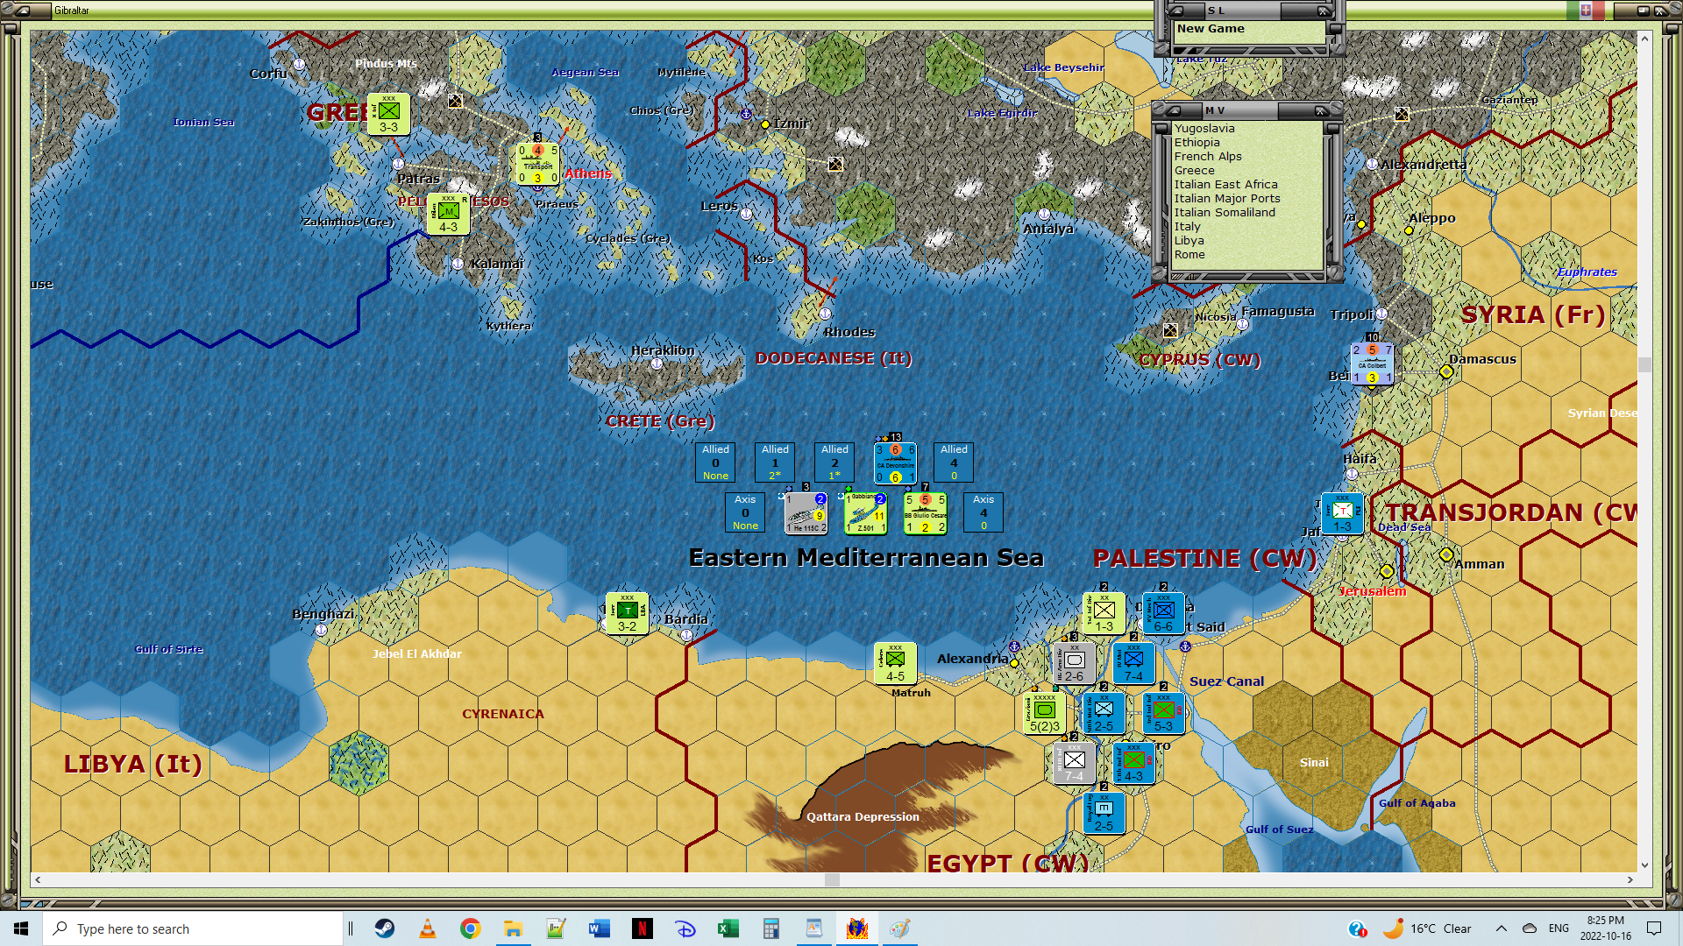
Task: Select the 4-5 unit at Matruh
Action: coord(895,663)
